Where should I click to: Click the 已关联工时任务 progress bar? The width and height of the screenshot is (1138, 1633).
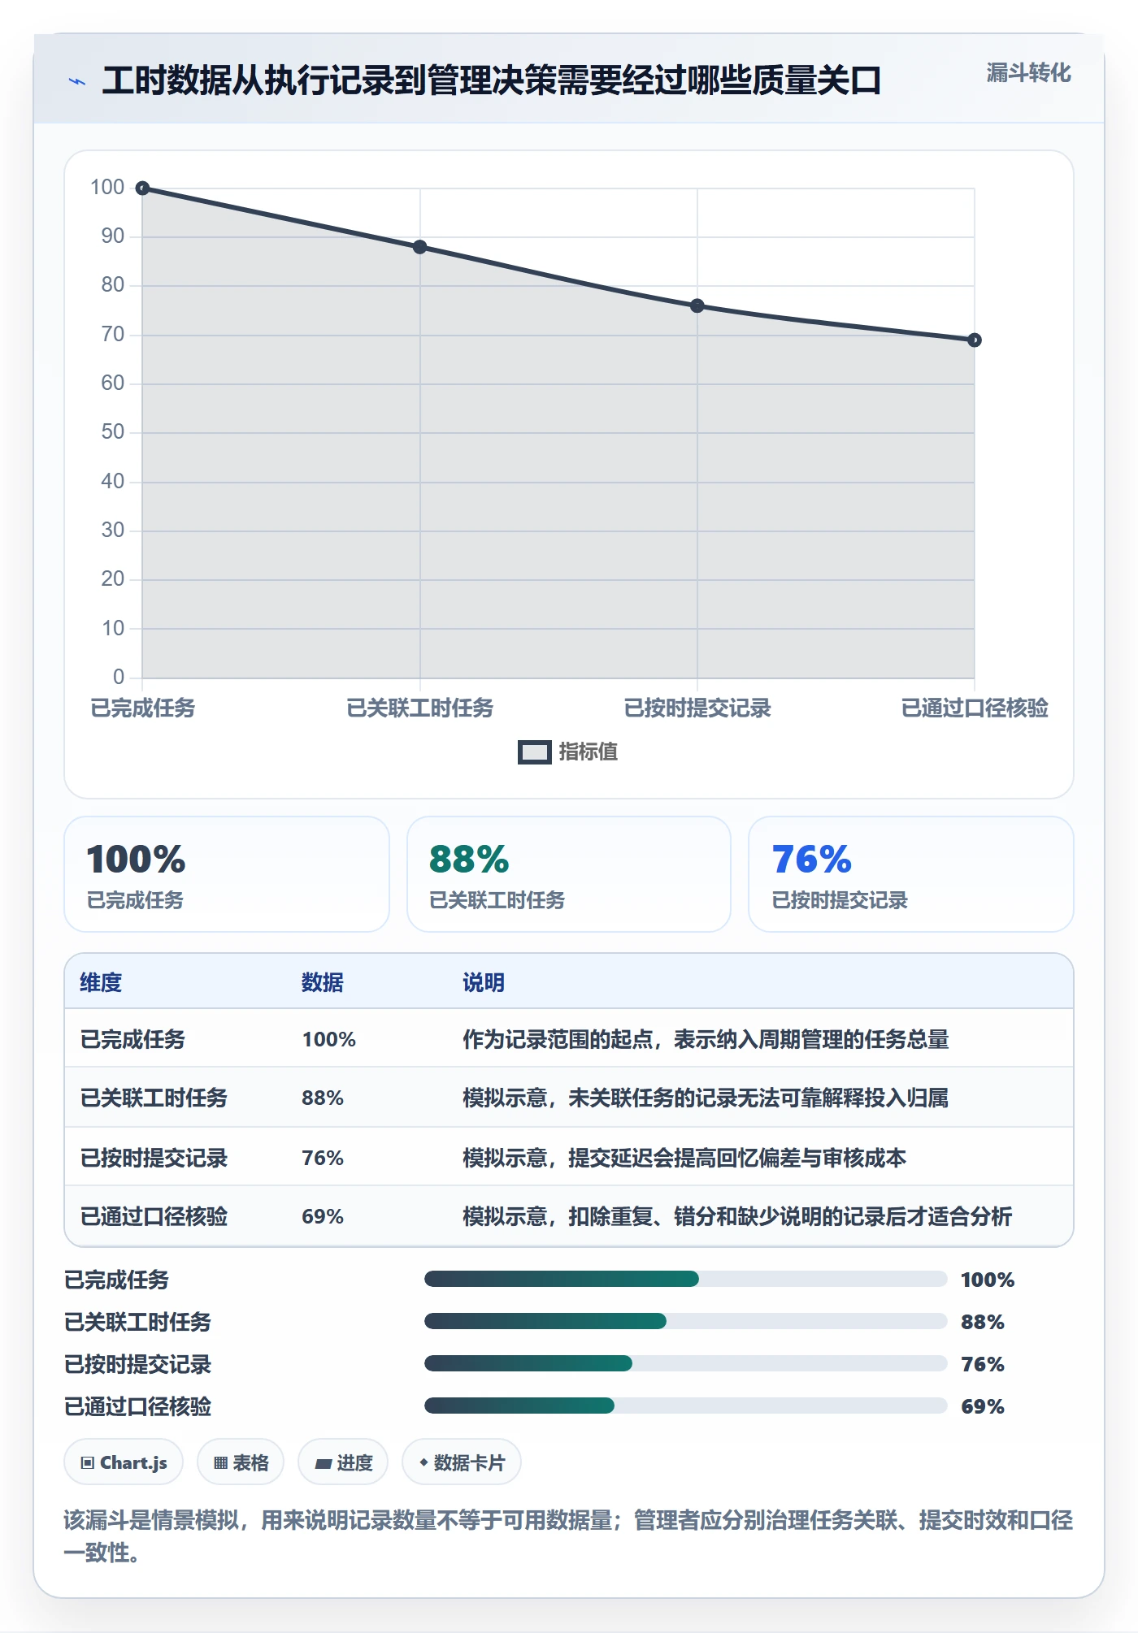(685, 1321)
